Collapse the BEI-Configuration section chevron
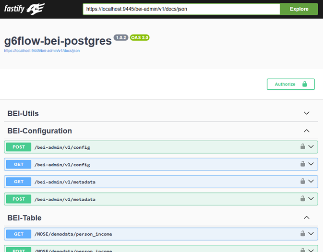 (x=307, y=131)
